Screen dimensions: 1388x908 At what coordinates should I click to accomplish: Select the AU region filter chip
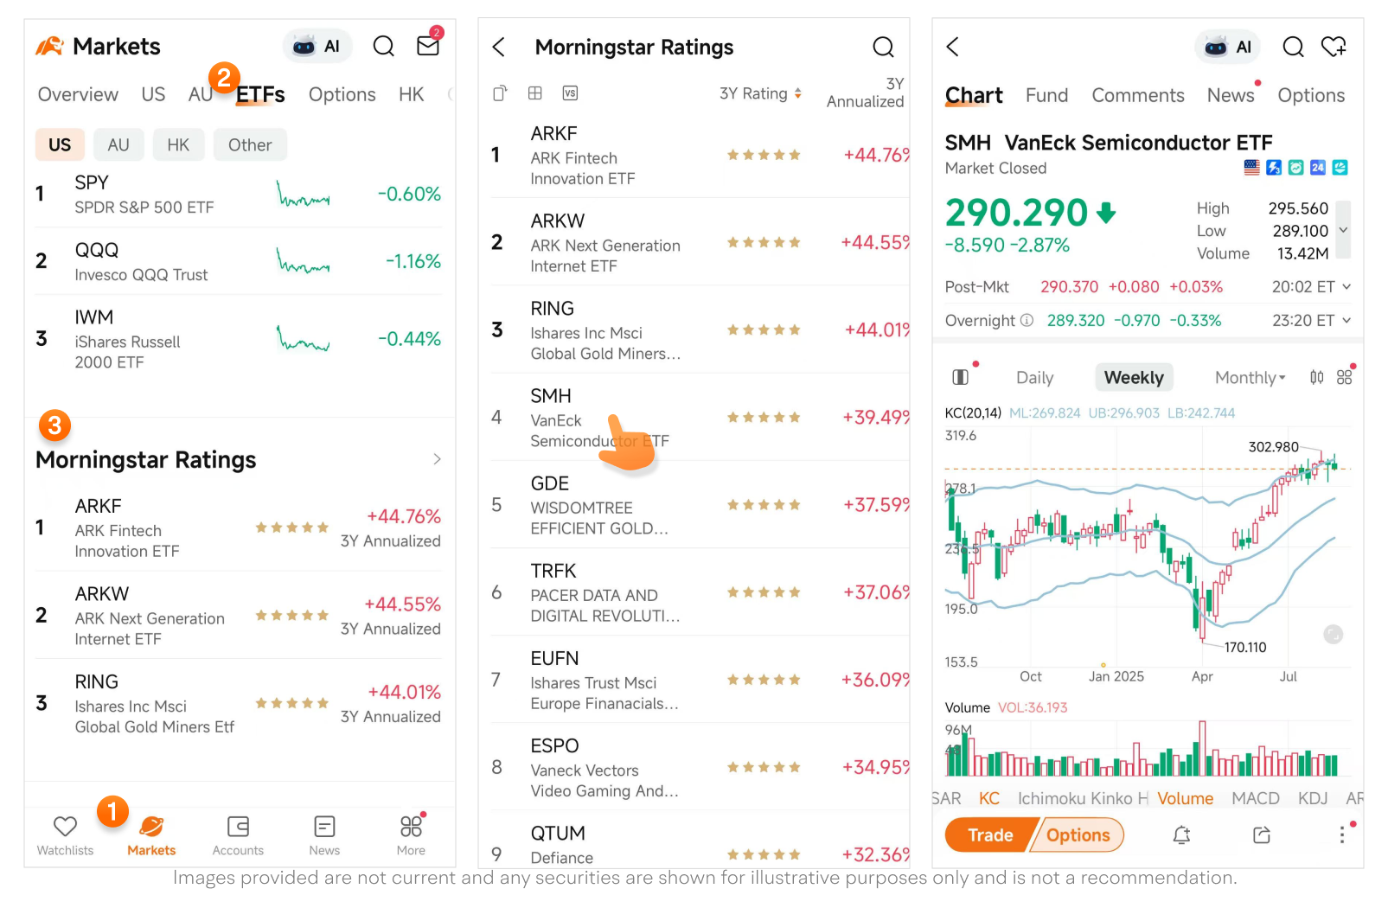[118, 144]
